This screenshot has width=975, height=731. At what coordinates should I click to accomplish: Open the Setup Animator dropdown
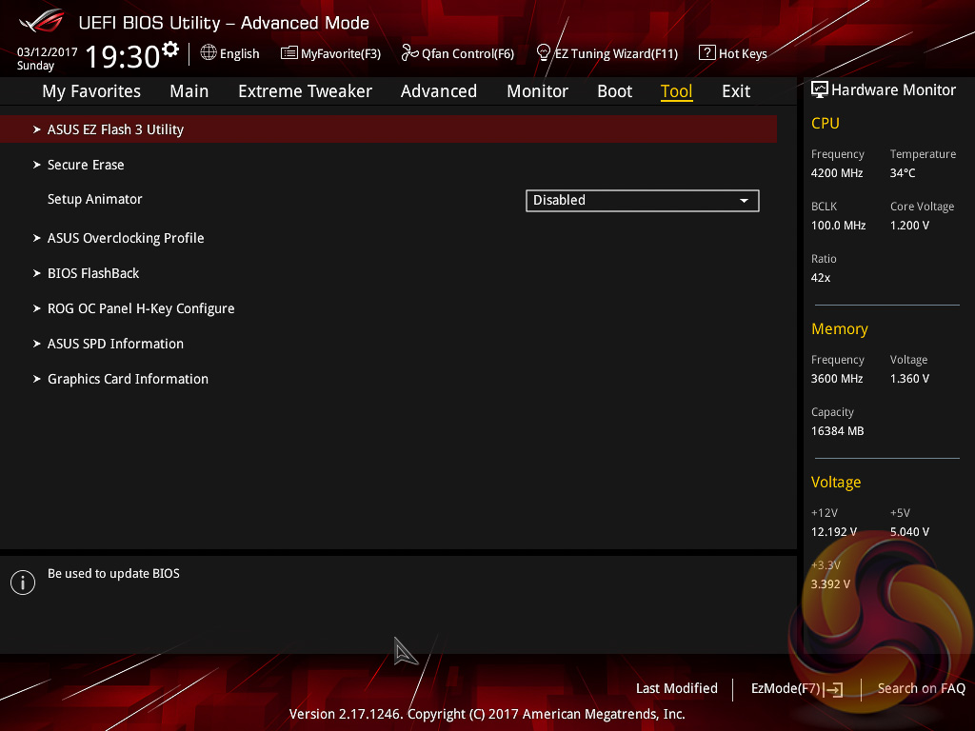(643, 201)
